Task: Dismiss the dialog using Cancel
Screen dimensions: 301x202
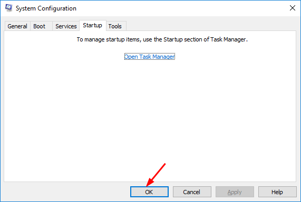Action: pyautogui.click(x=192, y=192)
